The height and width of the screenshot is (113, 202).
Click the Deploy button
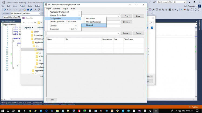point(138,33)
